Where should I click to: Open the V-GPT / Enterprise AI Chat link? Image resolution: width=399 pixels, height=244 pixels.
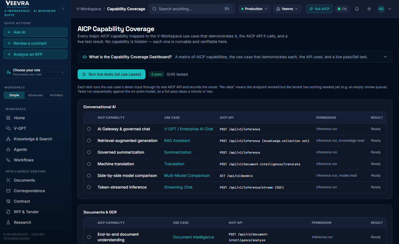click(188, 129)
